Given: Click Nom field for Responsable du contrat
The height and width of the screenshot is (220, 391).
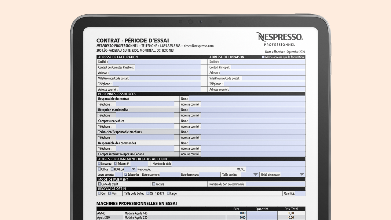Looking at the screenshot, I should point(247,99).
